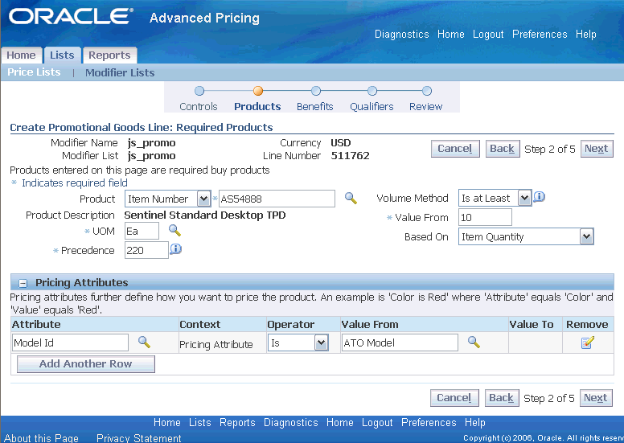Collapse the Pricing Attributes section
The image size is (624, 443).
[23, 283]
